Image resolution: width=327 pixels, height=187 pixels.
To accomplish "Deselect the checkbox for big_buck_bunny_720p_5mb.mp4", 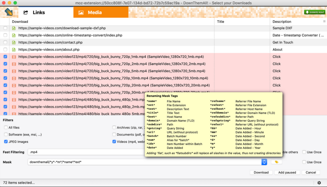I will (5, 71).
